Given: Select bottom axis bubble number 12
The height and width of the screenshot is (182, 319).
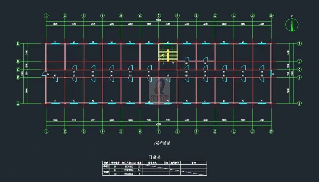Looking at the screenshot, I should [x=252, y=131].
